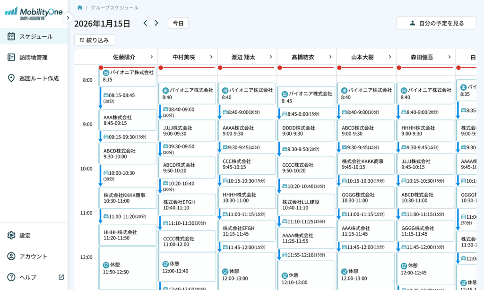This screenshot has height=290, width=484.
Task: Click 自分の予定を見る button
Action: pyautogui.click(x=436, y=23)
